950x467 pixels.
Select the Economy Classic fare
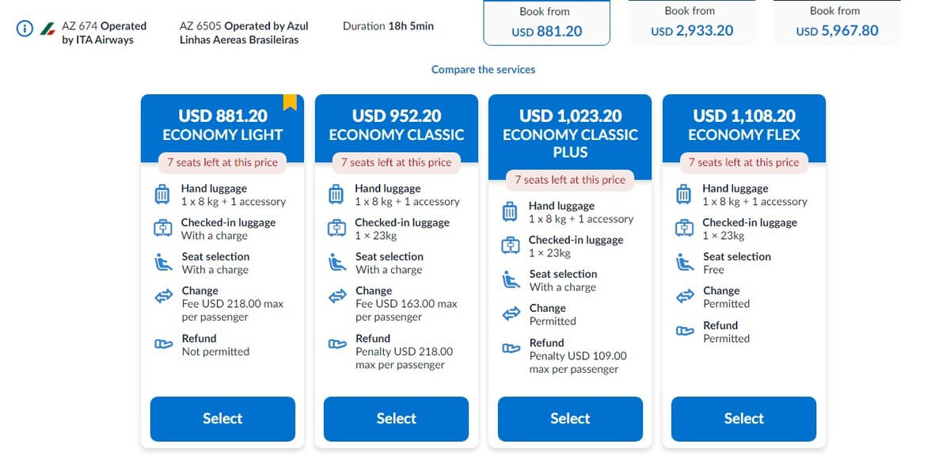pyautogui.click(x=396, y=419)
